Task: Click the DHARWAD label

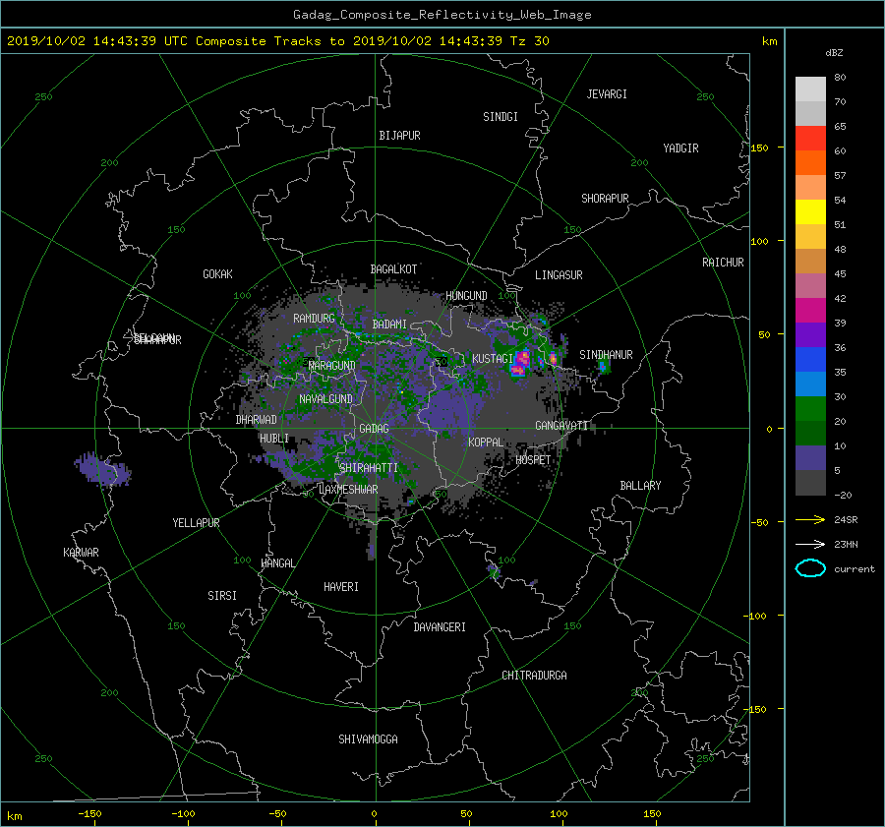Action: coord(257,420)
